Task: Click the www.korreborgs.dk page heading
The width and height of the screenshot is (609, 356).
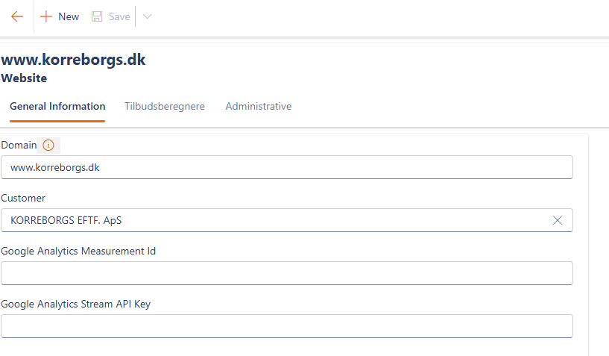Action: tap(73, 60)
